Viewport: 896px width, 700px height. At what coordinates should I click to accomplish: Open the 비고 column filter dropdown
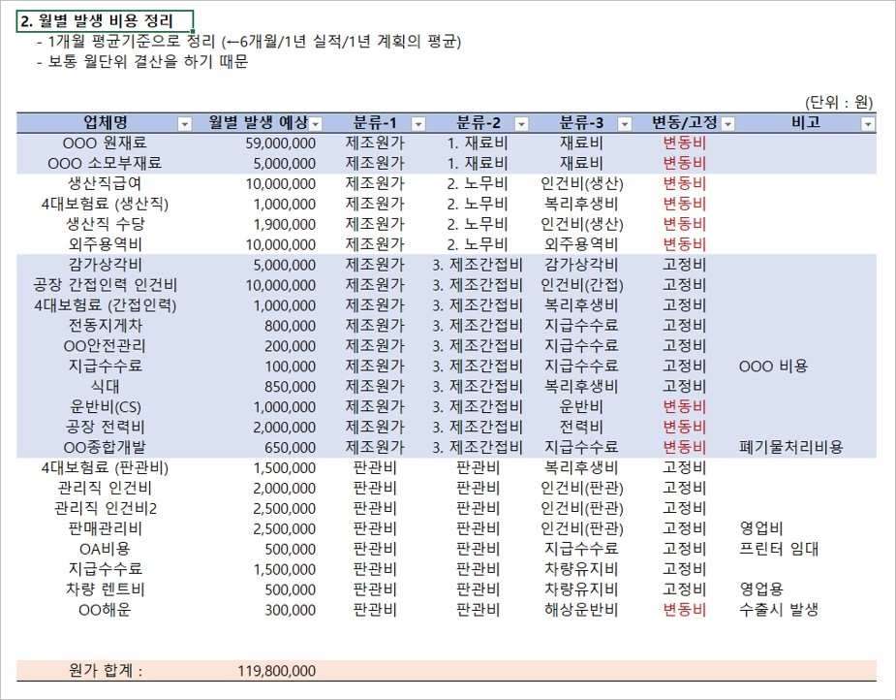[868, 123]
